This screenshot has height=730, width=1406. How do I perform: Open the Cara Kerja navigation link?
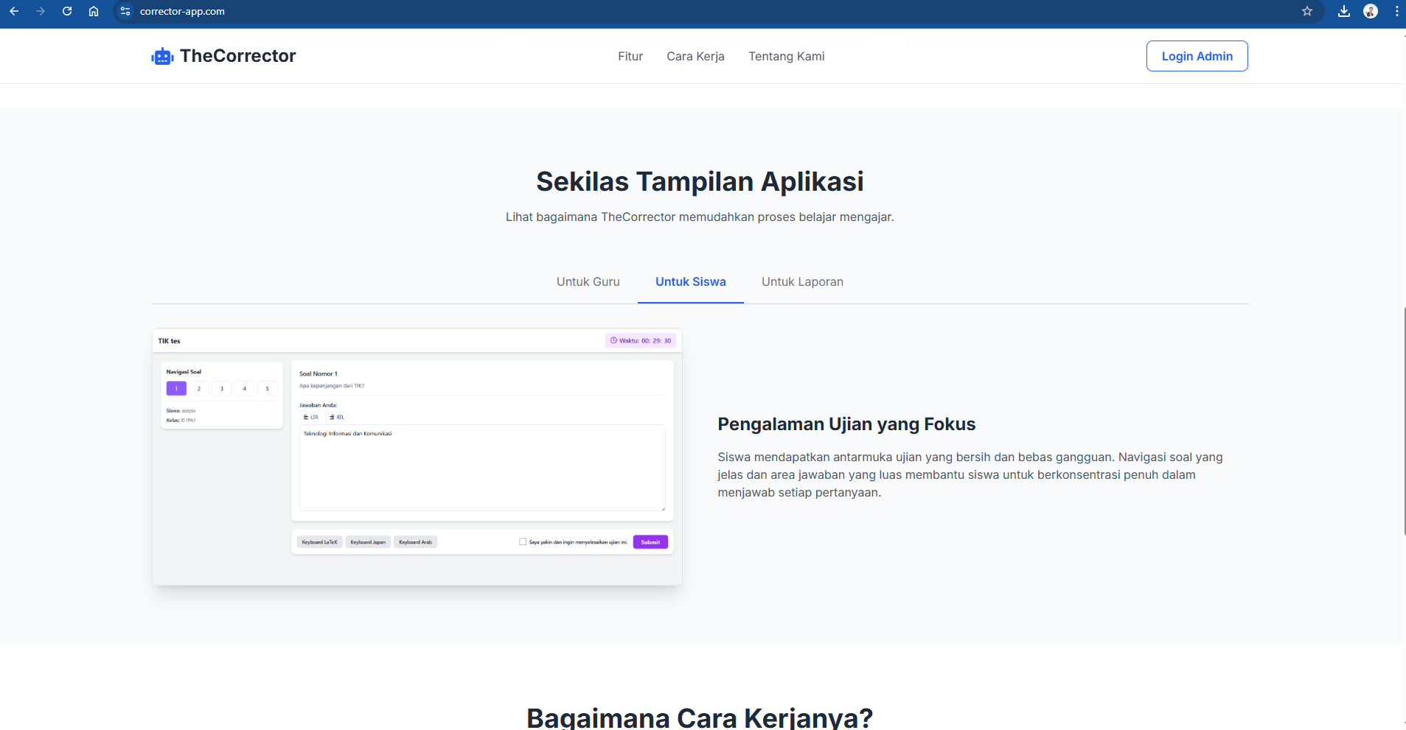695,56
